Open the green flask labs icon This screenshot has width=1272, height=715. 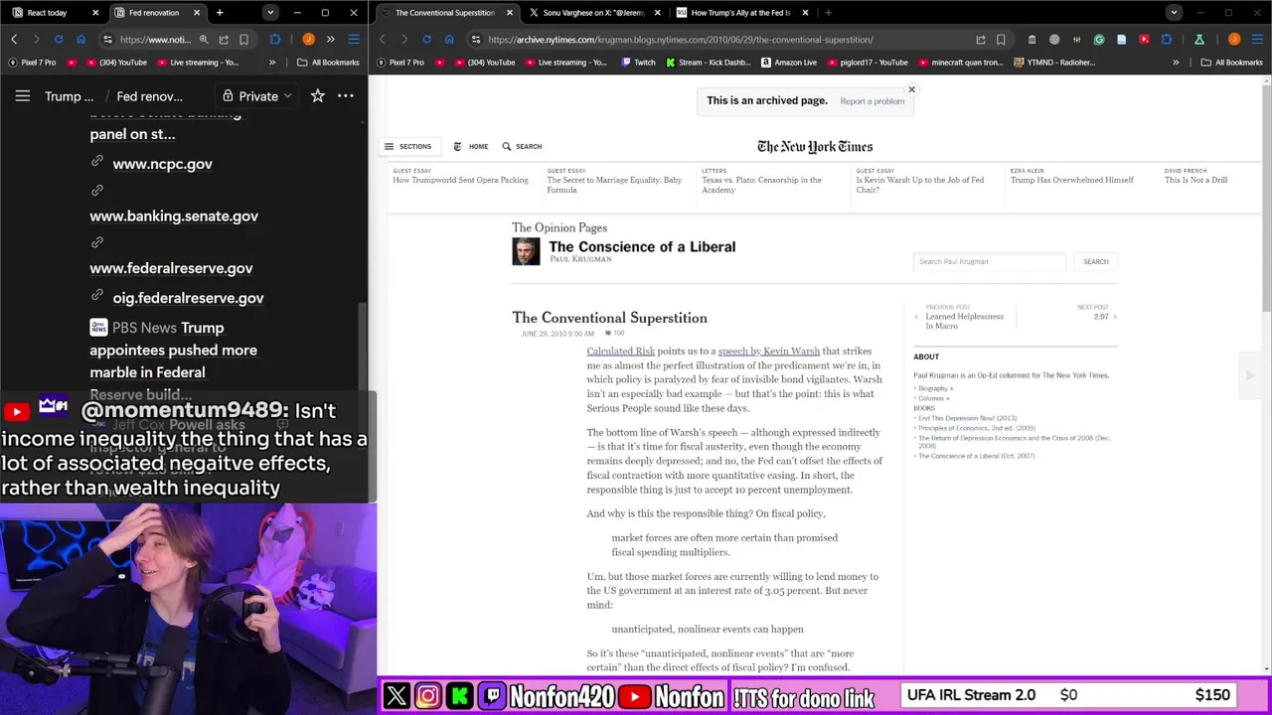pyautogui.click(x=1199, y=40)
